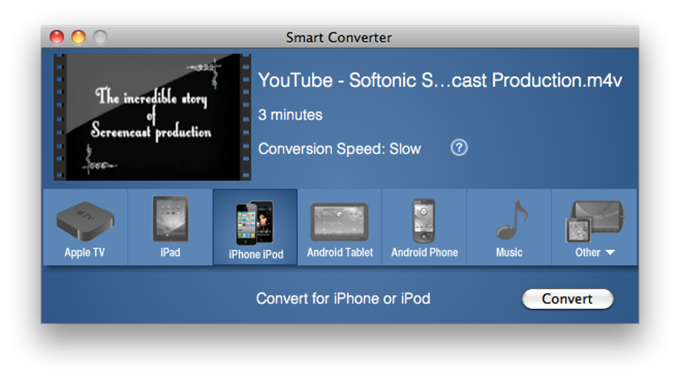Viewport: 680px width, 380px height.
Task: Select the Apple TV device preset
Action: (85, 227)
